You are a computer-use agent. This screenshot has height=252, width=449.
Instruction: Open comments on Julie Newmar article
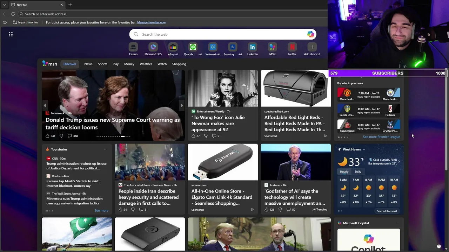pos(216,136)
